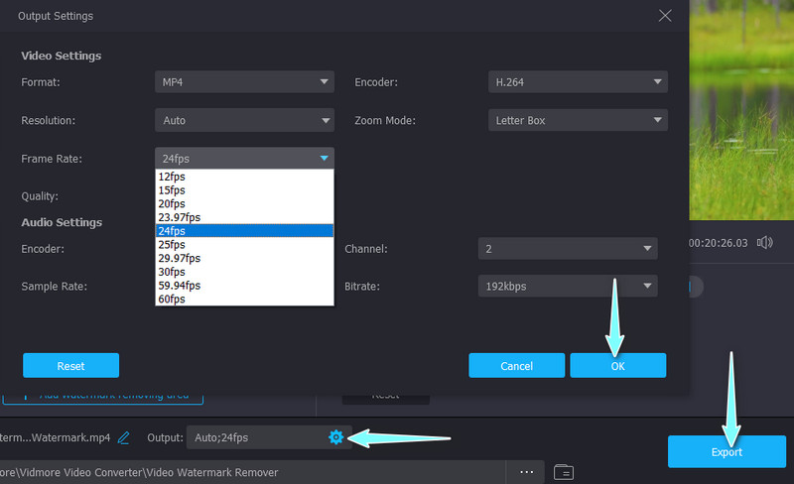Open the Encoder dropdown showing H.264

(x=578, y=82)
